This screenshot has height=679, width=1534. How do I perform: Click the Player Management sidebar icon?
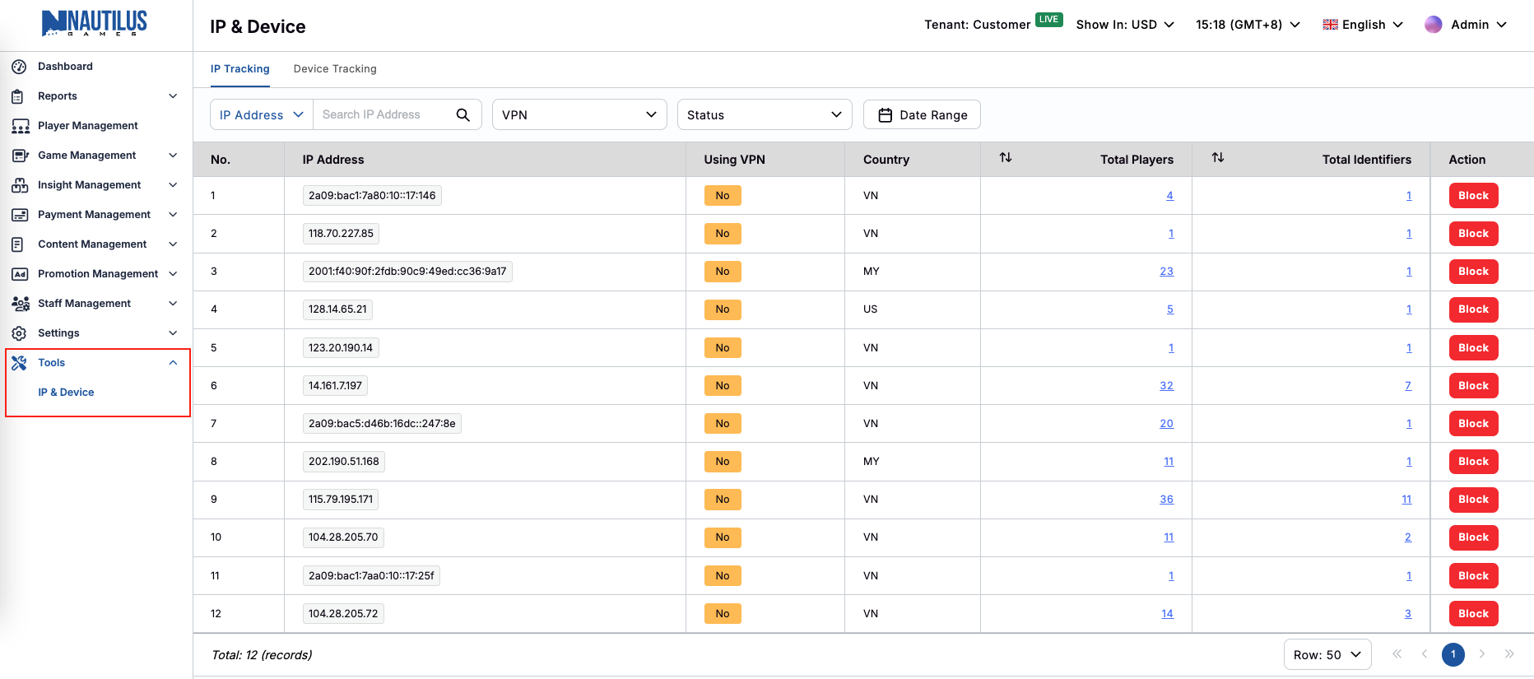click(20, 126)
